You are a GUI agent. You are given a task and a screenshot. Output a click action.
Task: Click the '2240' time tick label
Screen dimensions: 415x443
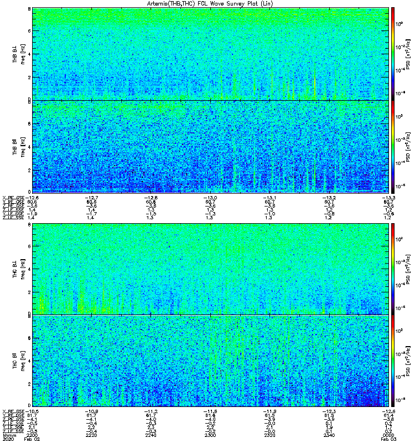coord(151,435)
